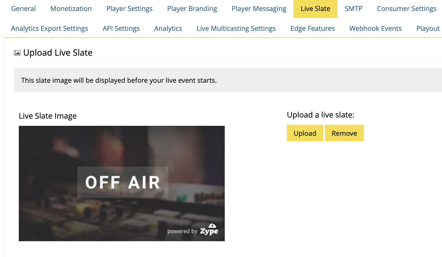The image size is (442, 257).
Task: Remove the current live slate
Action: [344, 133]
